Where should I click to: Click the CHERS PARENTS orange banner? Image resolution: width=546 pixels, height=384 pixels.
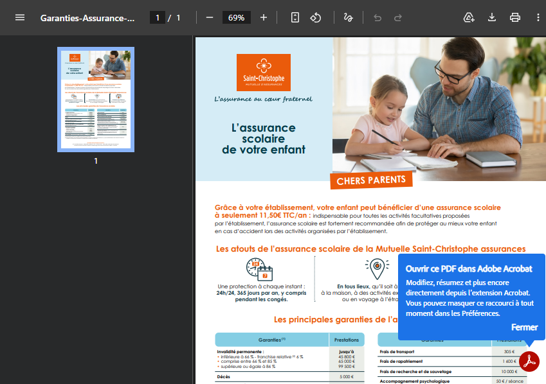[x=371, y=180]
